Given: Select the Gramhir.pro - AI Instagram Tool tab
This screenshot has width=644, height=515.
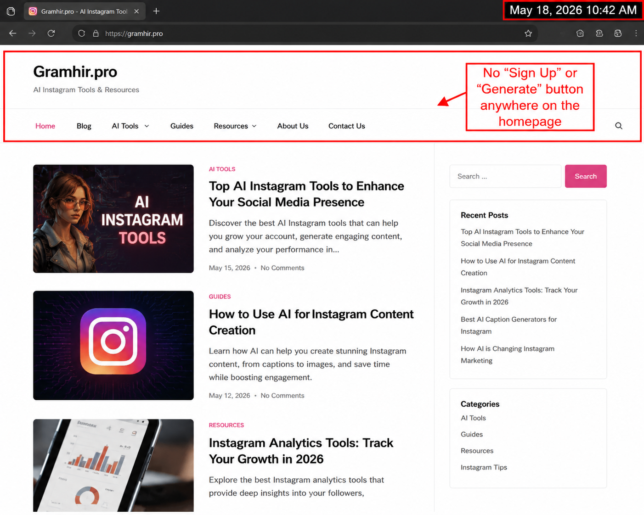Looking at the screenshot, I should (x=84, y=11).
